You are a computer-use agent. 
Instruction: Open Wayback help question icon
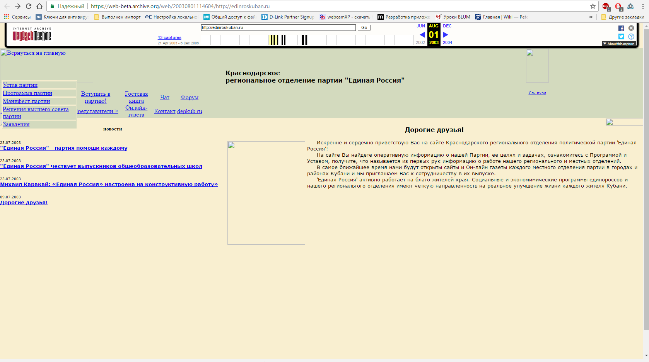631,37
